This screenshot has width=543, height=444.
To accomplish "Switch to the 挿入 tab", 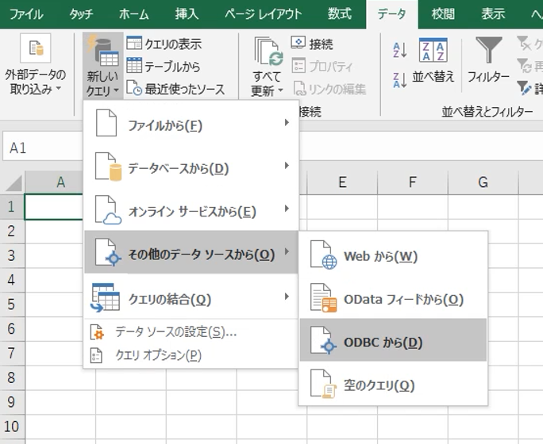I will (x=187, y=14).
